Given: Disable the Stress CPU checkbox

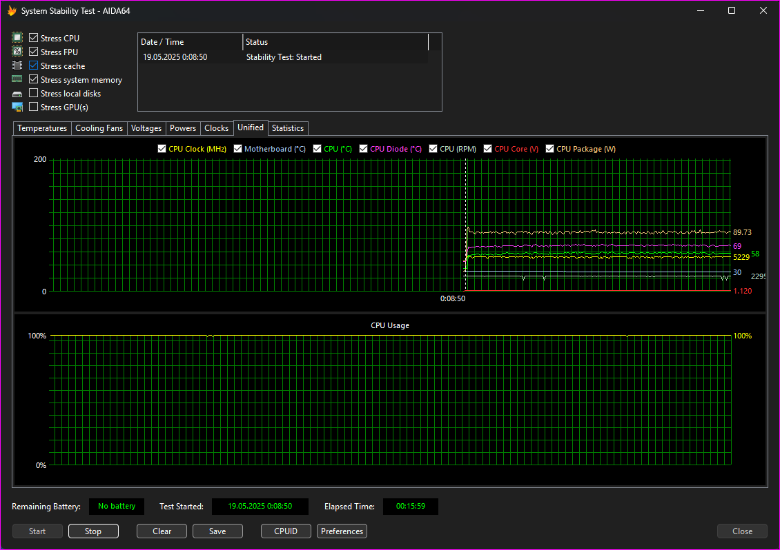Looking at the screenshot, I should tap(33, 38).
